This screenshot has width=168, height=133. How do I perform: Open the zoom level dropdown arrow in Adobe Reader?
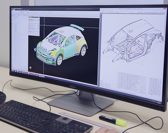(x=129, y=12)
